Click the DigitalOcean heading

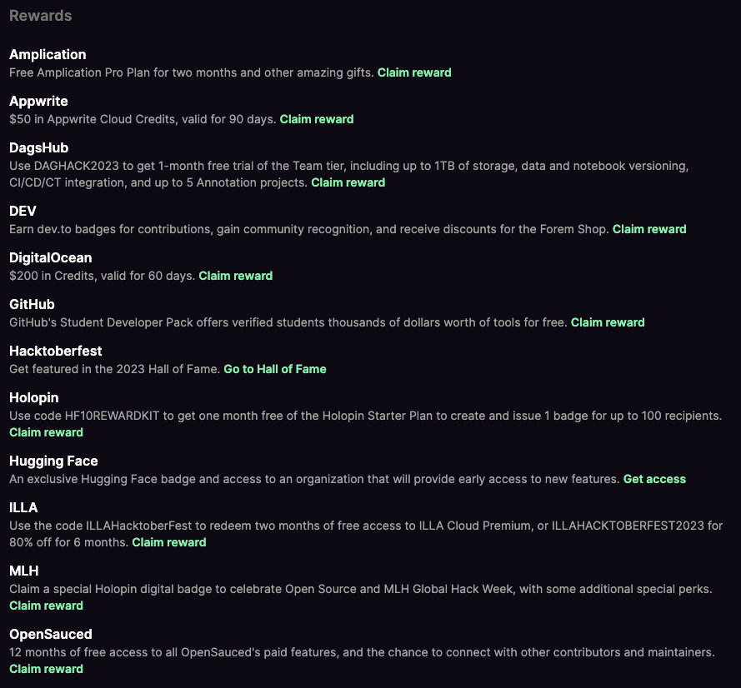(x=51, y=258)
